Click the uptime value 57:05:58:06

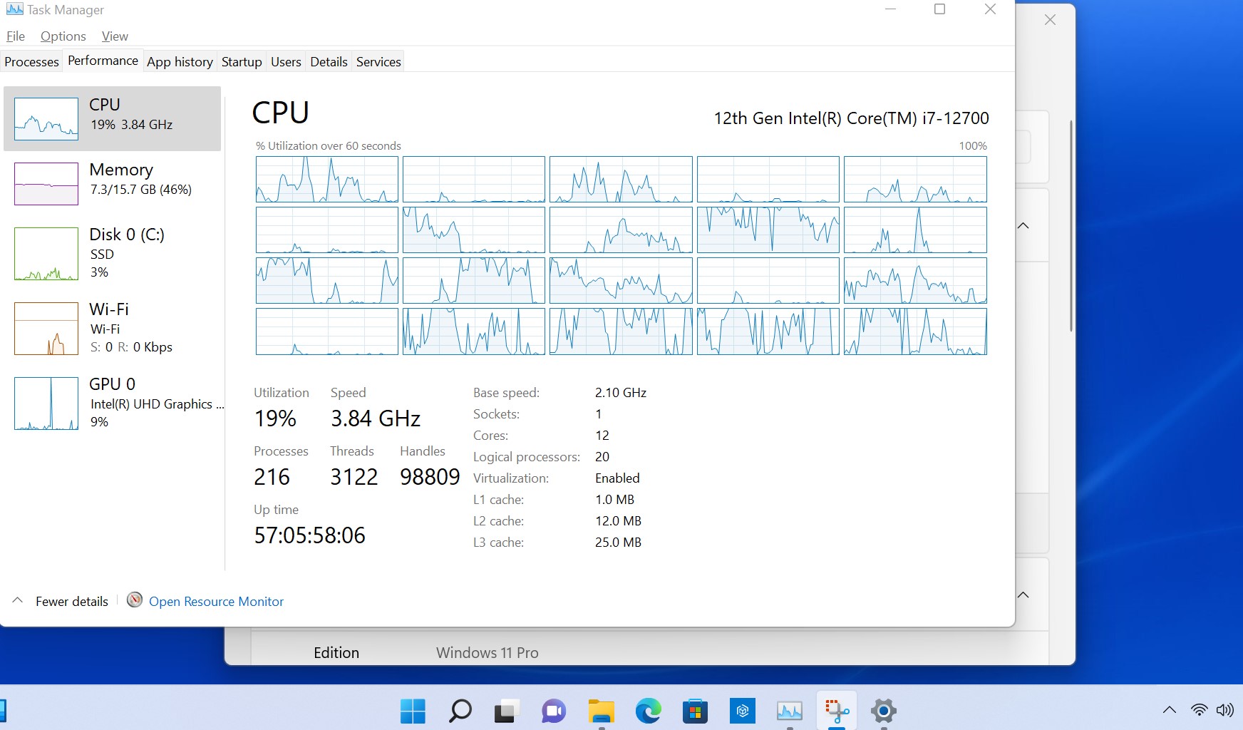309,535
